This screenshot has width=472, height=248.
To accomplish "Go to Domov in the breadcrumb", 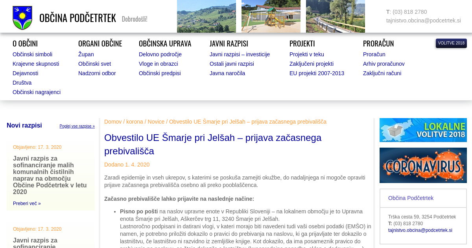I will tap(113, 122).
